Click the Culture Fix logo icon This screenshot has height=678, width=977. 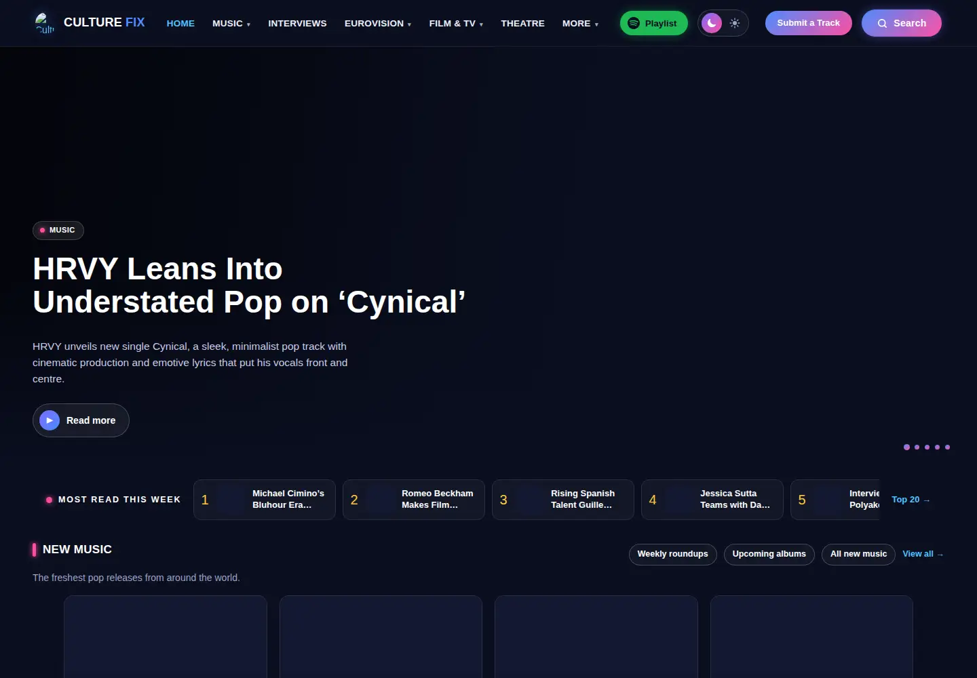pos(45,23)
